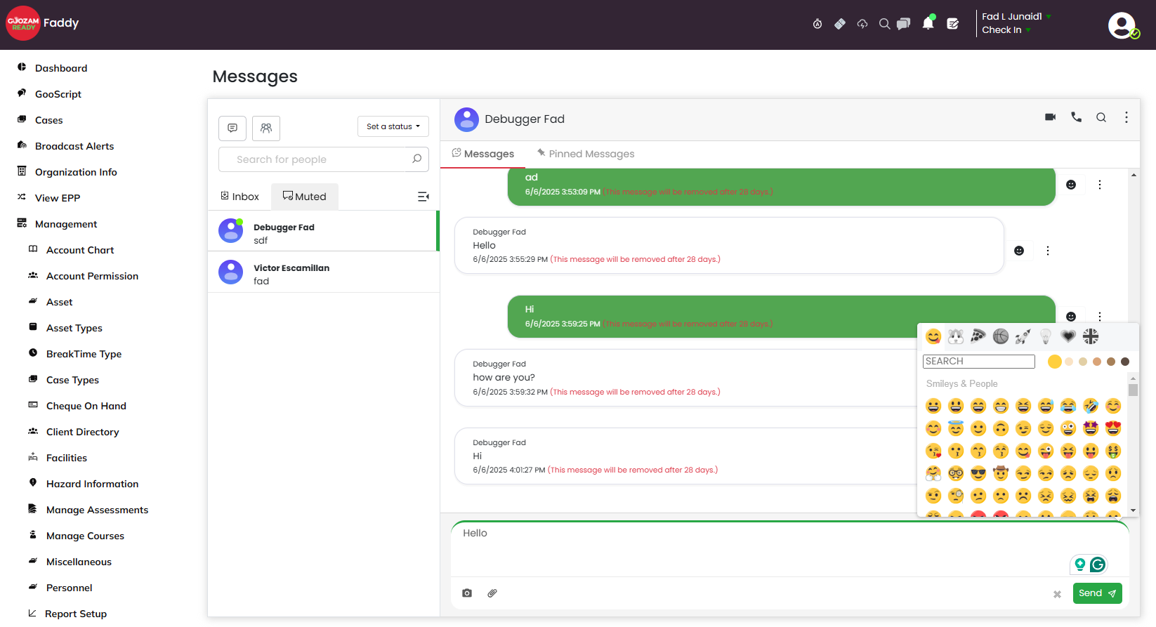Image resolution: width=1156 pixels, height=627 pixels.
Task: Open the chat options three-dot menu
Action: point(1127,117)
